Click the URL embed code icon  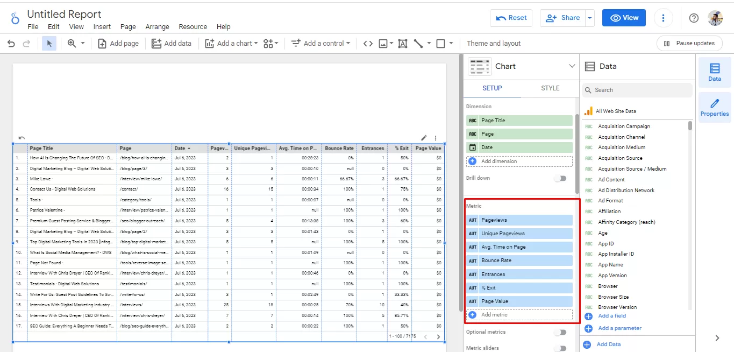368,44
